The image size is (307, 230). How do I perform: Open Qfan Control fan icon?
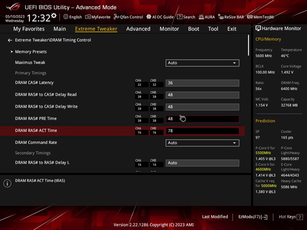pyautogui.click(x=116, y=17)
